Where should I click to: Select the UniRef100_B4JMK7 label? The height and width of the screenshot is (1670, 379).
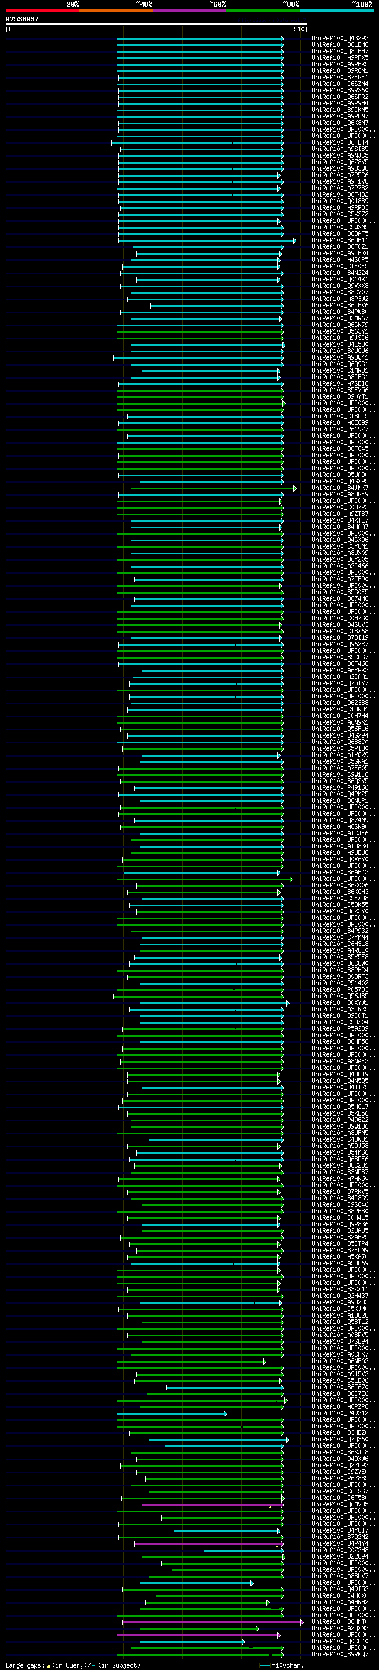340,488
